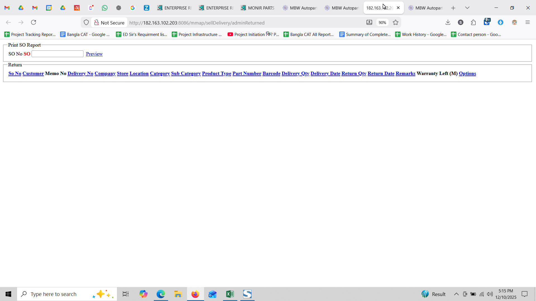The width and height of the screenshot is (536, 301).
Task: Open a new browser tab
Action: (453, 8)
